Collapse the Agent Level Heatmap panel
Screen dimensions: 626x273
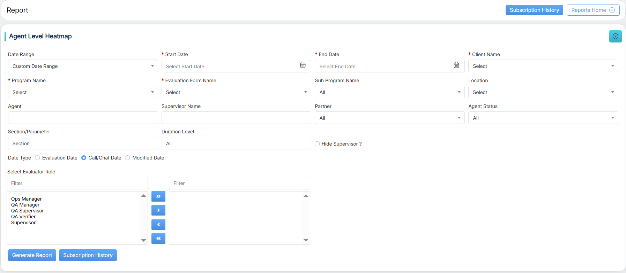(615, 36)
